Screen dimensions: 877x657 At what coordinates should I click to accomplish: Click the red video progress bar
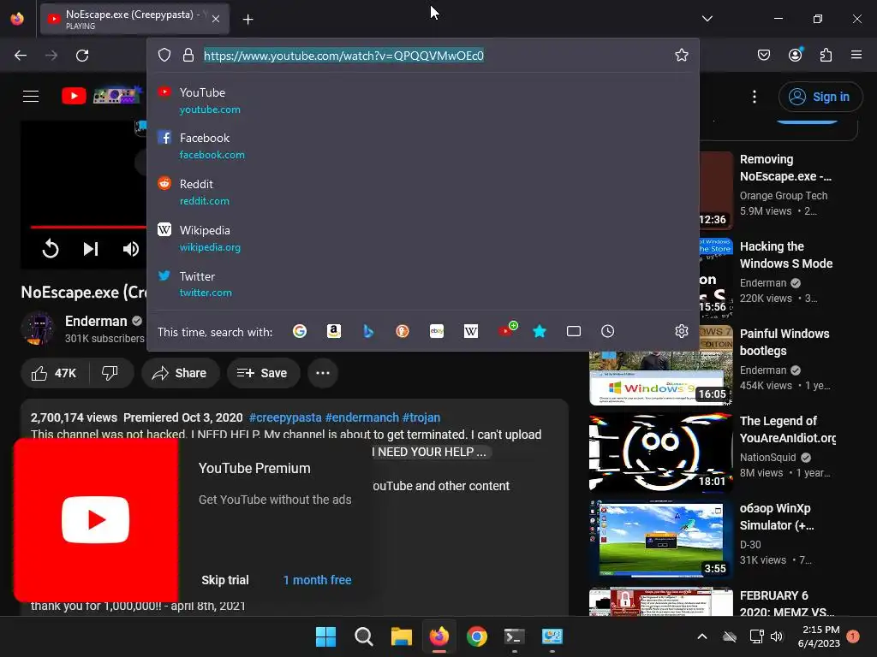click(88, 227)
